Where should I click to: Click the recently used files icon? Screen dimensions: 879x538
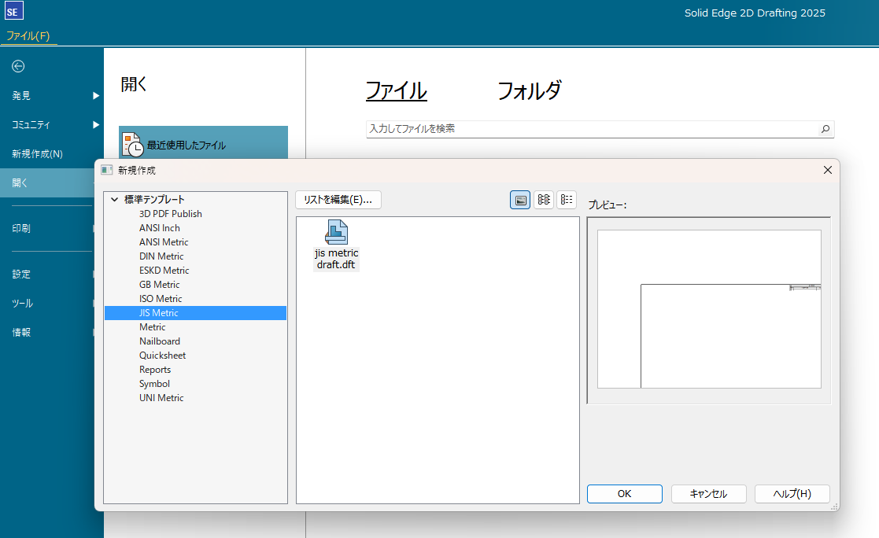132,145
